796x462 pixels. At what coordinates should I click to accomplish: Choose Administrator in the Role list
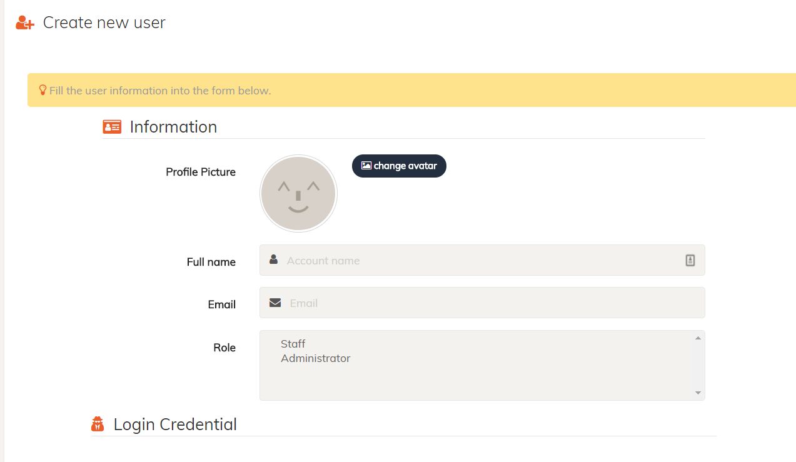click(x=315, y=358)
